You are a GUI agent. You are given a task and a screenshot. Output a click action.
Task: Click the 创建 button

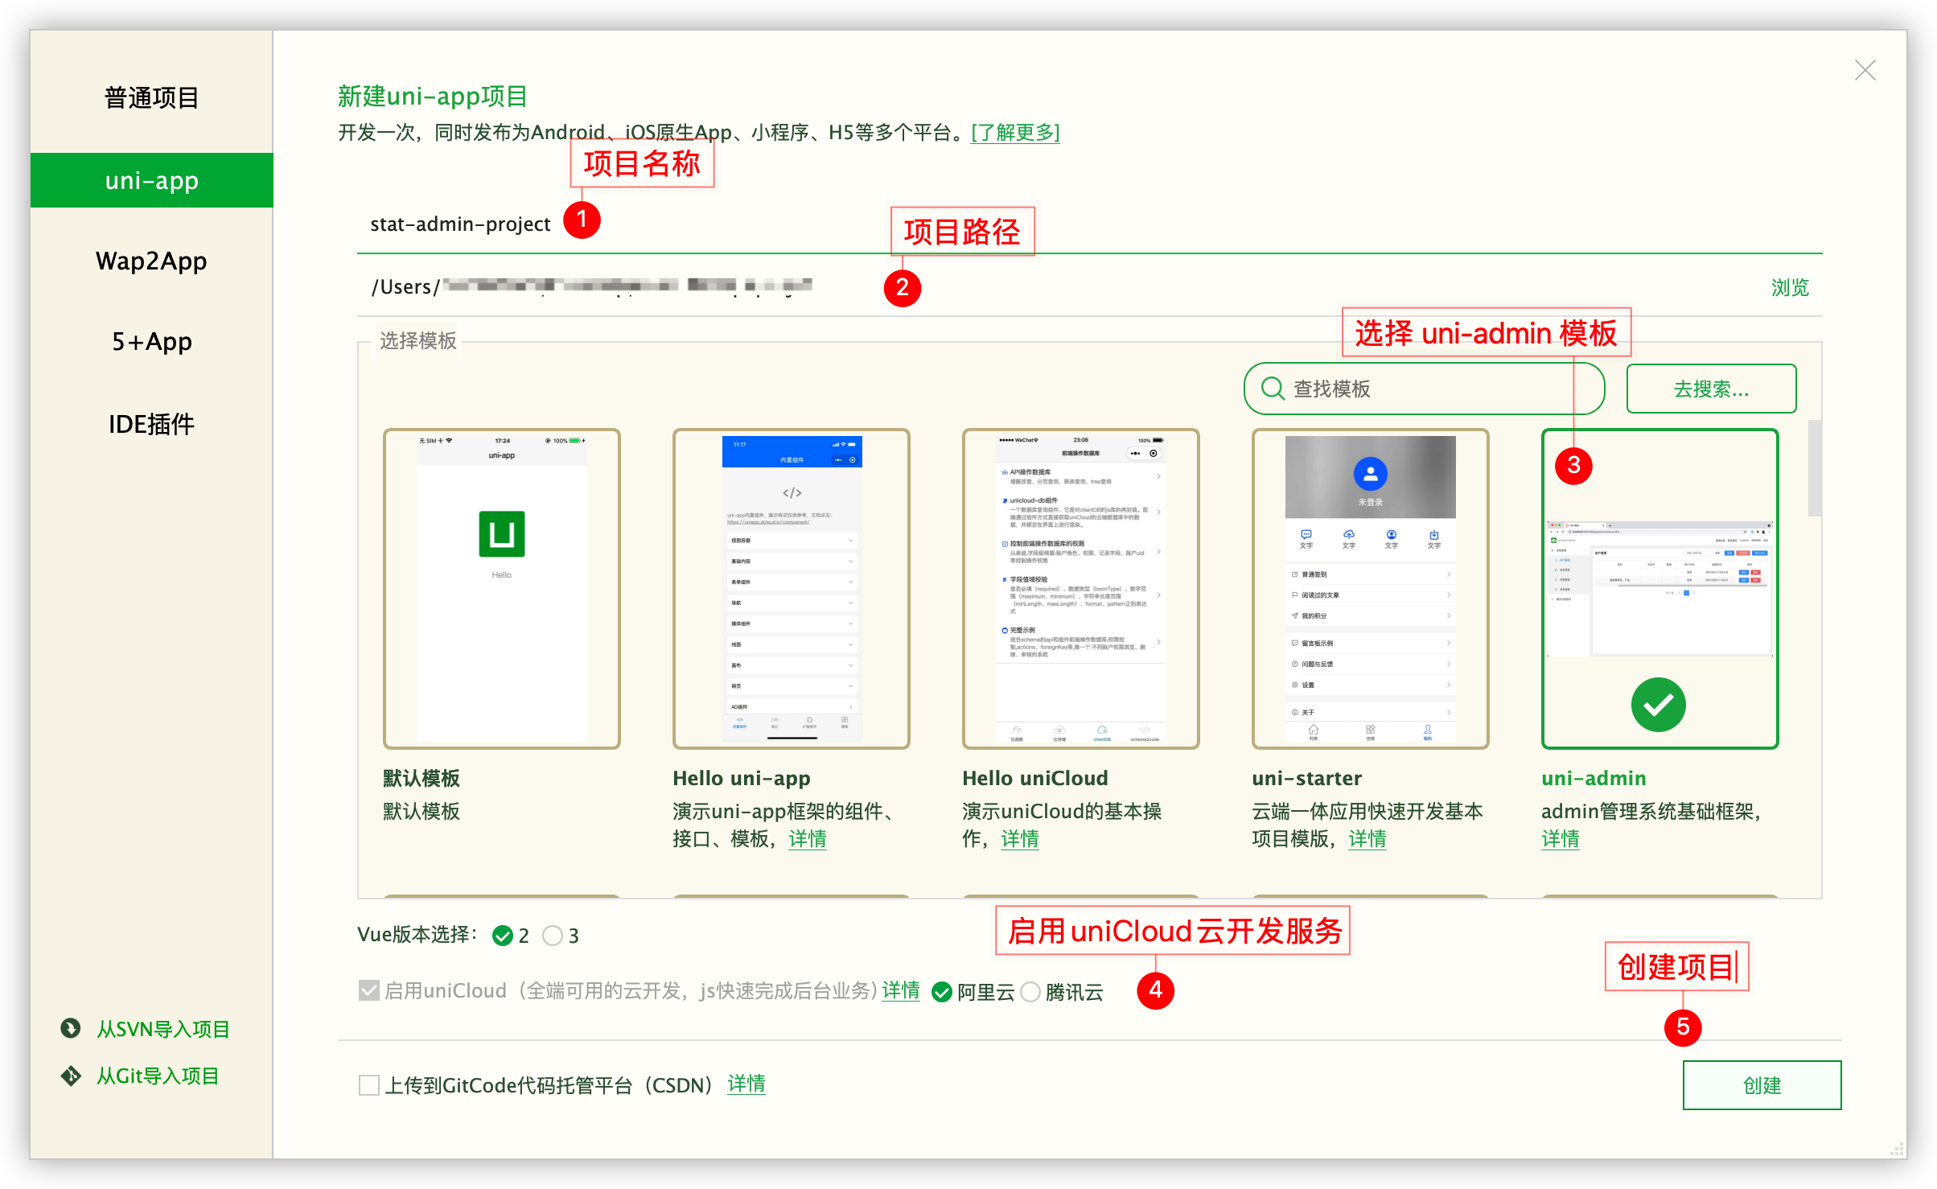(1762, 1085)
